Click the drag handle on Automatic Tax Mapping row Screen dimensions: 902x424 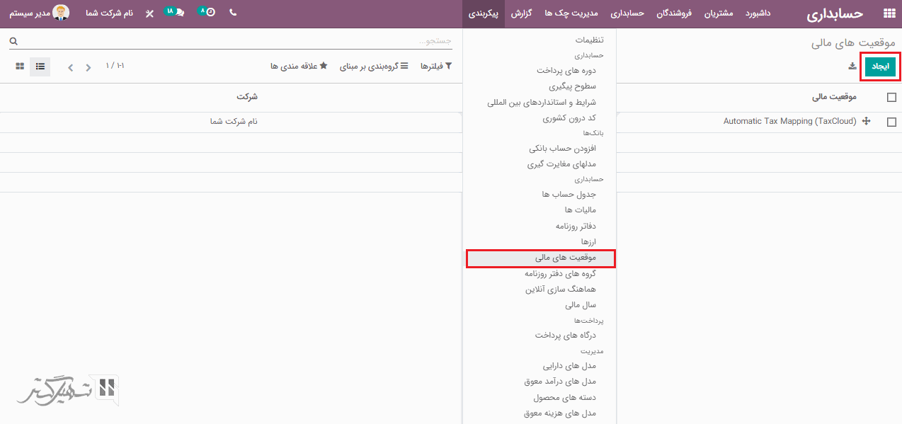(866, 122)
